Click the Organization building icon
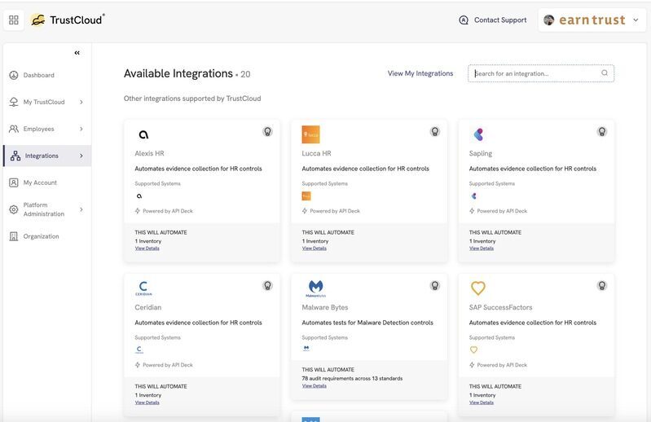Screen dimensions: 651x422 [14, 236]
